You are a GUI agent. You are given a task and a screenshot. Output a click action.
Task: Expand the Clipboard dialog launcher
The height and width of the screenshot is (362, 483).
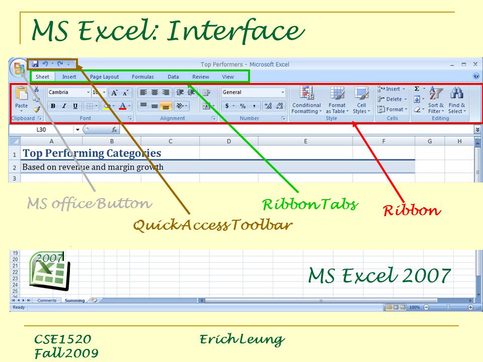click(40, 118)
